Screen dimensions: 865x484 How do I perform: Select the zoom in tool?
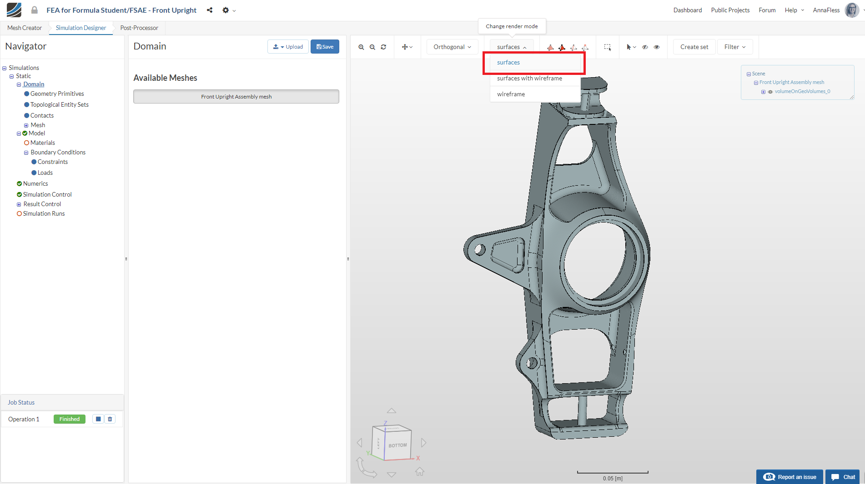pyautogui.click(x=362, y=47)
